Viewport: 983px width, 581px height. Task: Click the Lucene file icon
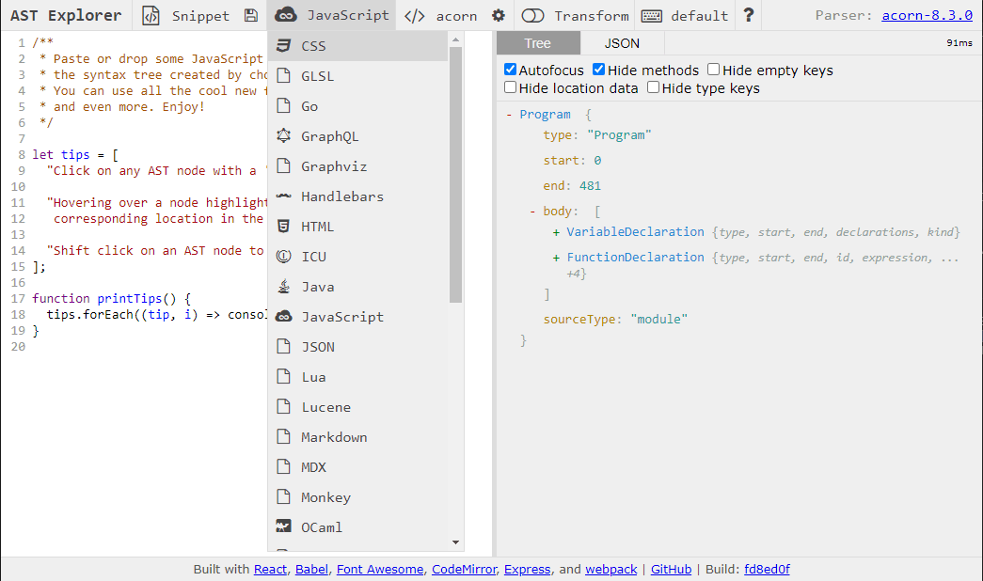click(284, 407)
